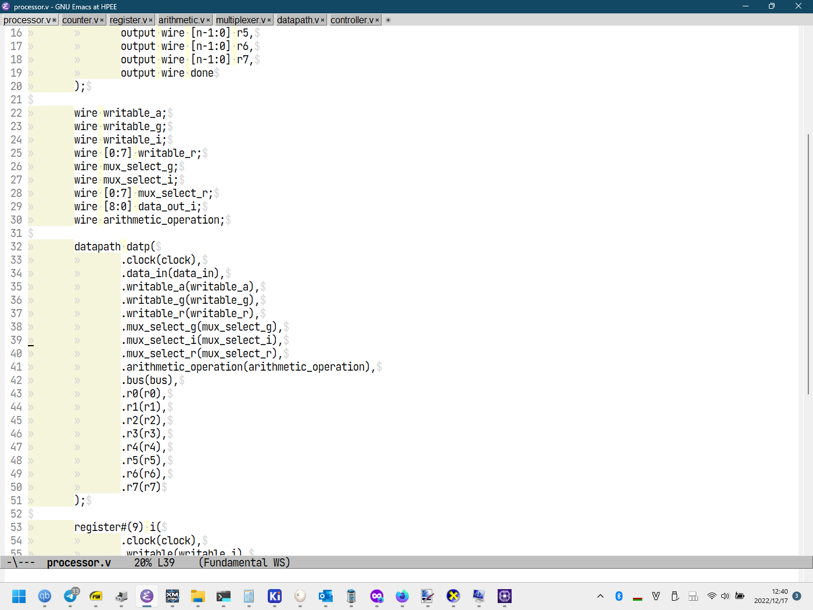The width and height of the screenshot is (813, 610).
Task: Open the computer device taskbar icon
Action: point(121,596)
